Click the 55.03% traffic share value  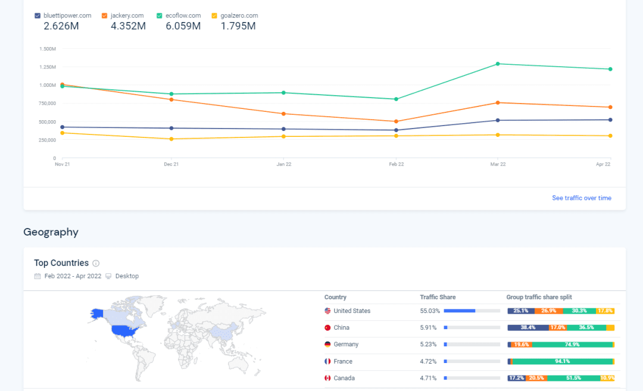coord(430,311)
